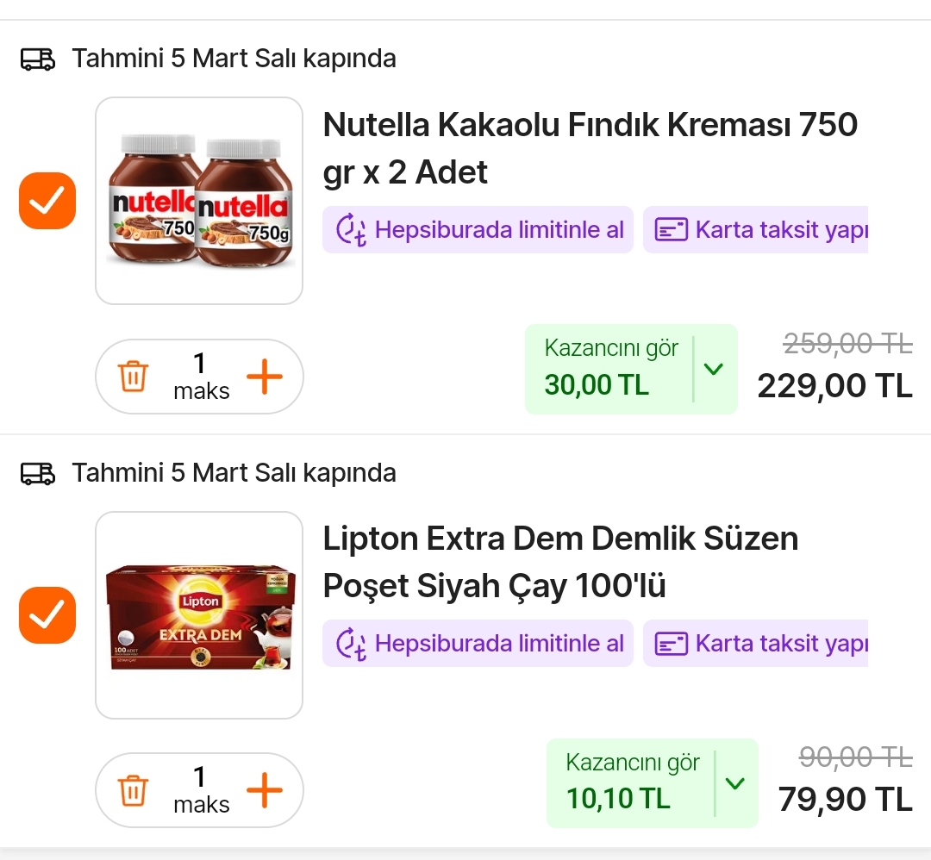View the Nutella jars product thumbnail

199,201
